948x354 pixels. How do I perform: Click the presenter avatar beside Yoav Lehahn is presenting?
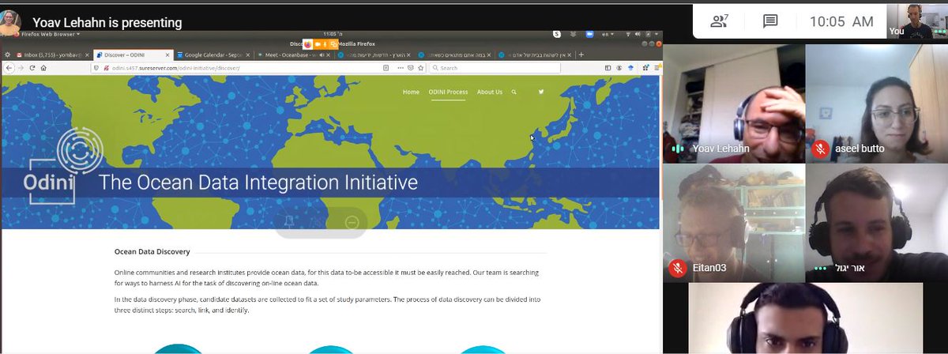(x=11, y=22)
